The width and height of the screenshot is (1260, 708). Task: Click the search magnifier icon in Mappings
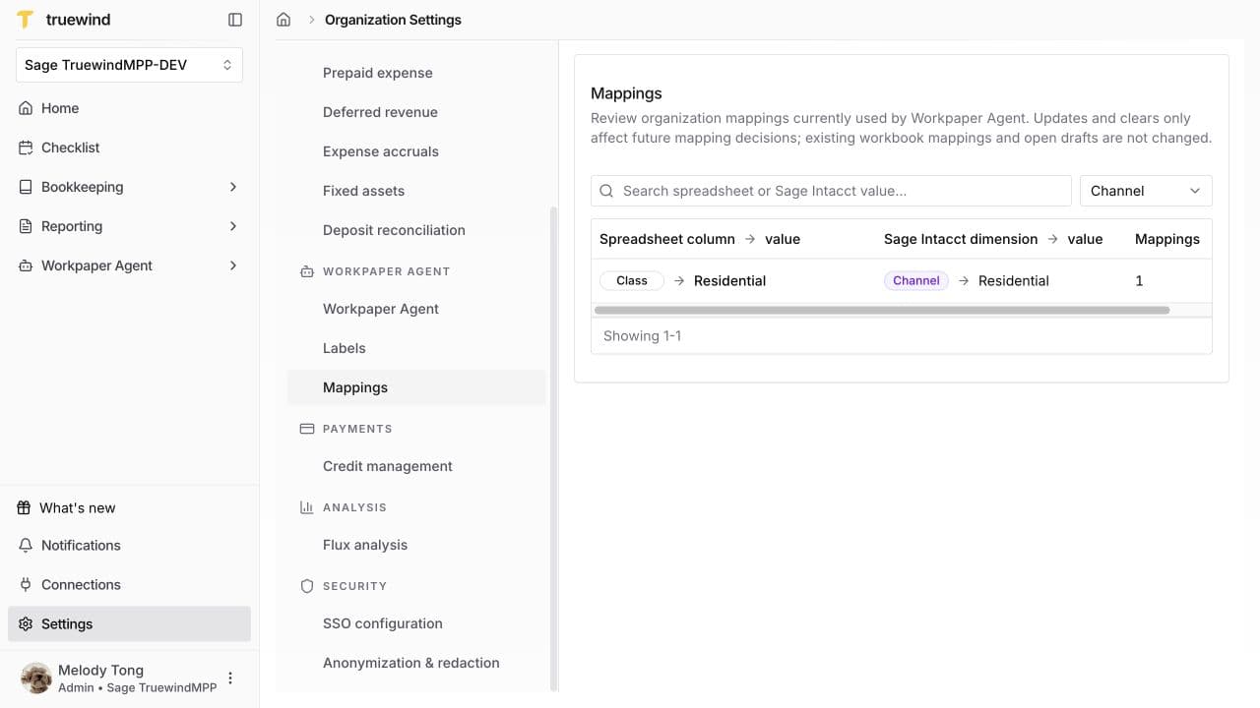[x=606, y=191]
